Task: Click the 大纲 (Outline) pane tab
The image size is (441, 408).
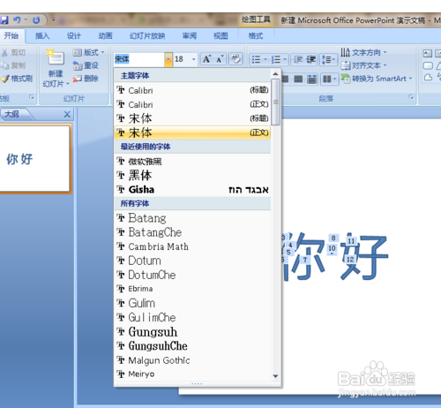Action: 12,114
